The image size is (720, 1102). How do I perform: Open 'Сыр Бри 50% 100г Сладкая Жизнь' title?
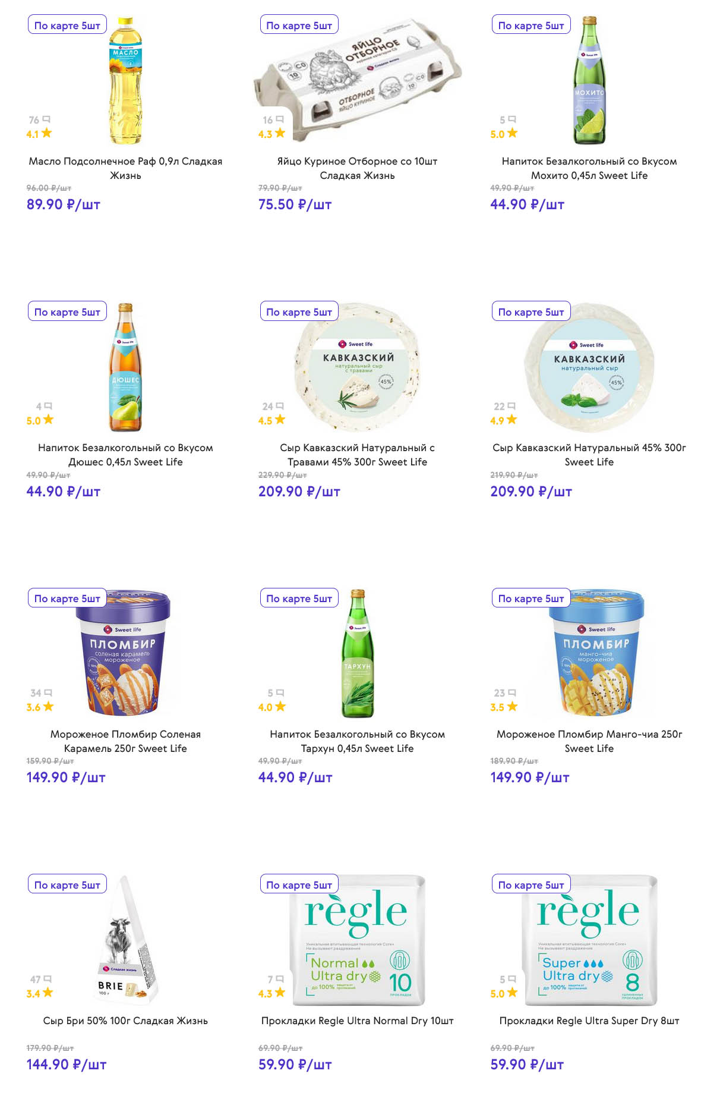coord(125,1021)
